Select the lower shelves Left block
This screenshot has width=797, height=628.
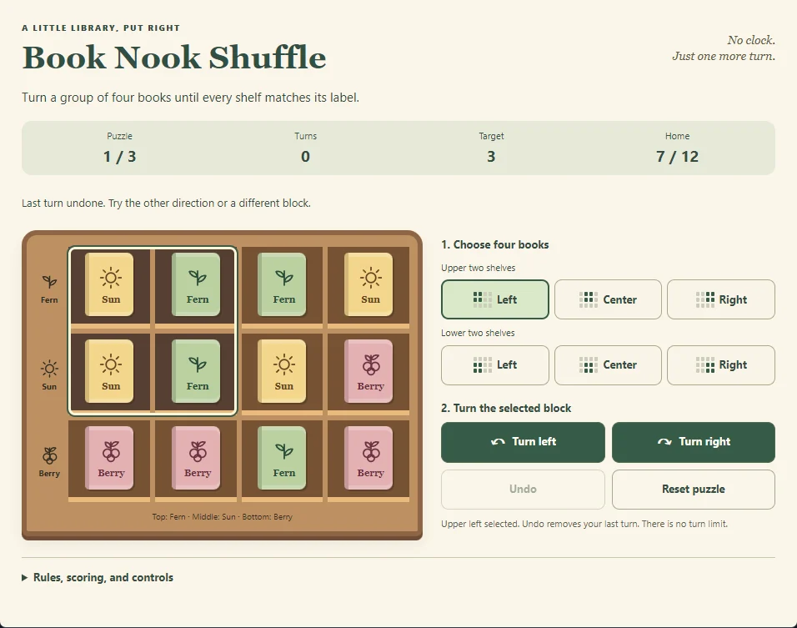click(x=495, y=365)
